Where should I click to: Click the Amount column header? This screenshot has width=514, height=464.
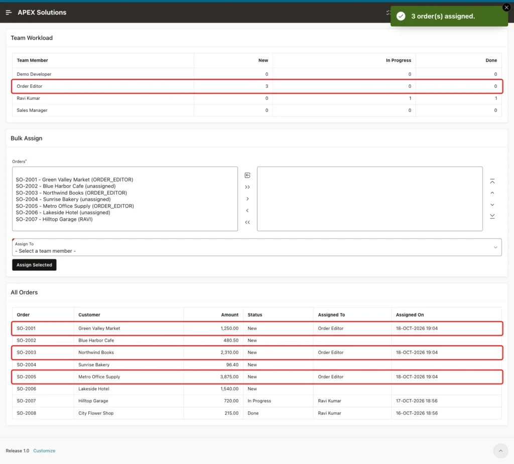pos(229,315)
